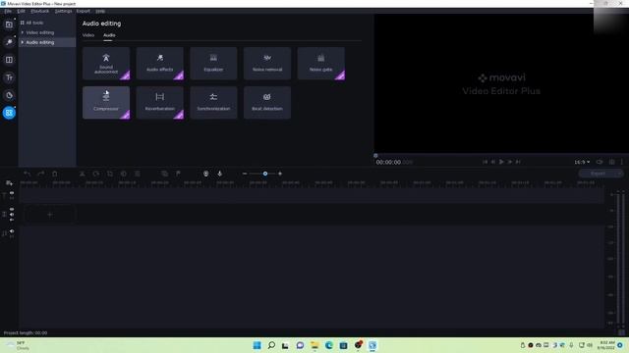Click the Color adjustments icon
Viewport: 629px width, 353px height.
pyautogui.click(x=124, y=174)
